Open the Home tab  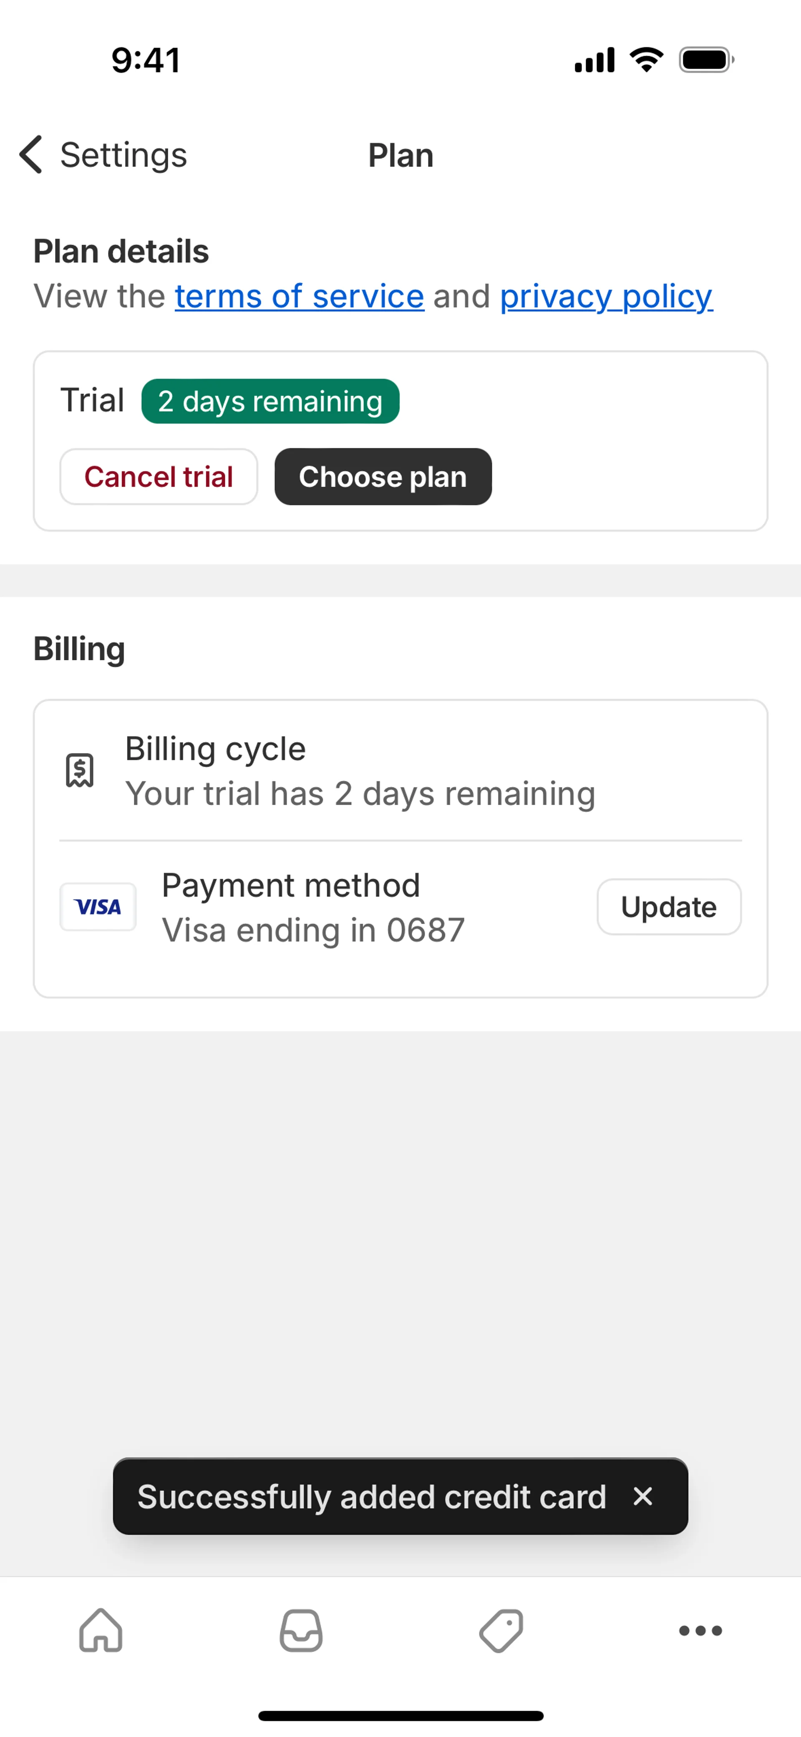[x=101, y=1631]
